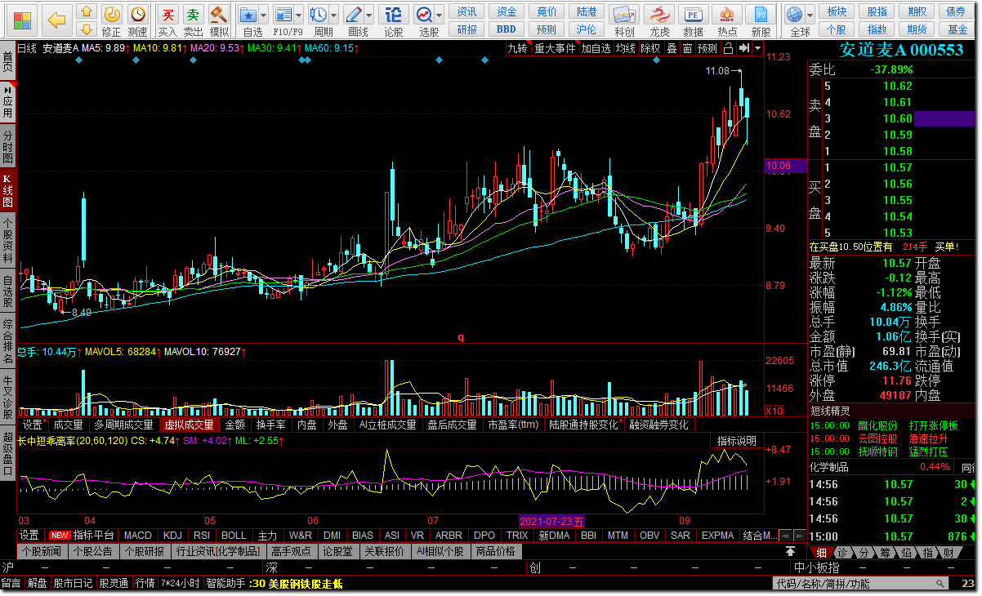Expand the 自选 dropdown arrow
The width and height of the screenshot is (982, 596).
click(265, 16)
